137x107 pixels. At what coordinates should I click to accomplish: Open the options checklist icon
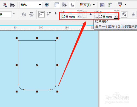coord(110,5)
